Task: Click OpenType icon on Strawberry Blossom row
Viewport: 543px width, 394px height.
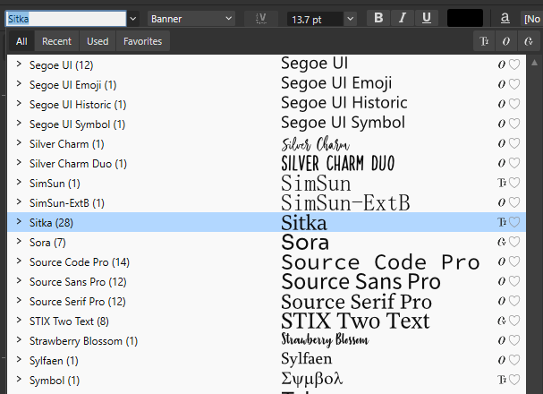Action: (x=502, y=340)
